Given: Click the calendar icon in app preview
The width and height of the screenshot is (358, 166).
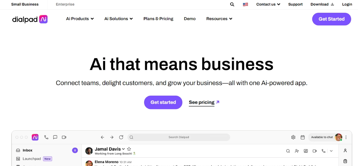Looking at the screenshot, I should click(303, 137).
